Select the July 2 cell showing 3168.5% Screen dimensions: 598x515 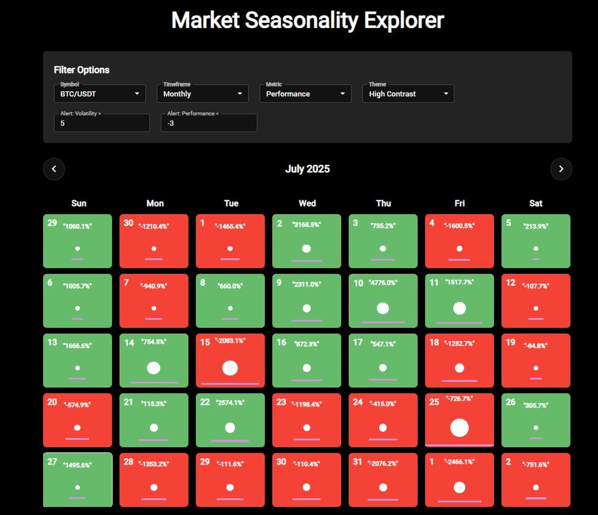pos(307,241)
